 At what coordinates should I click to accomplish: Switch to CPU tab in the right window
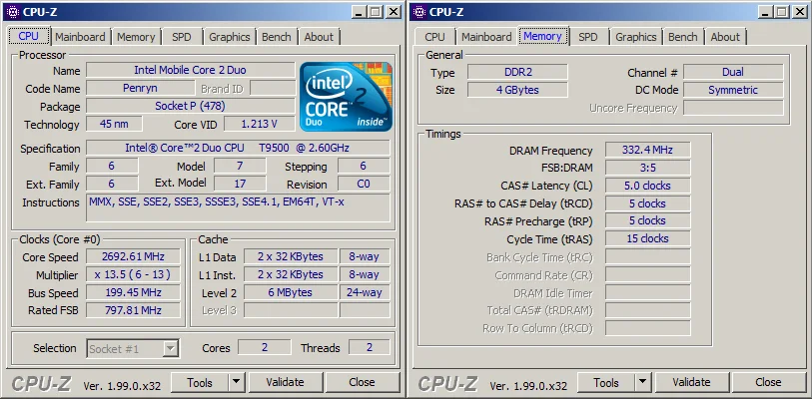point(434,37)
